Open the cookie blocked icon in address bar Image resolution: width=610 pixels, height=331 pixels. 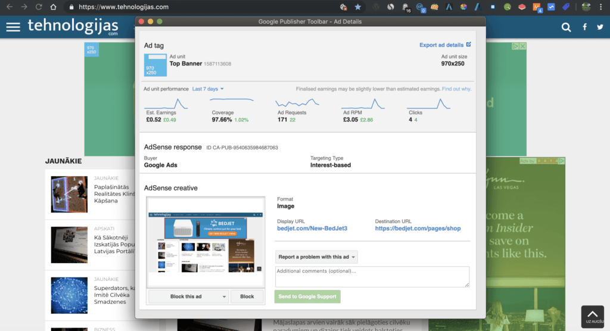pos(343,7)
